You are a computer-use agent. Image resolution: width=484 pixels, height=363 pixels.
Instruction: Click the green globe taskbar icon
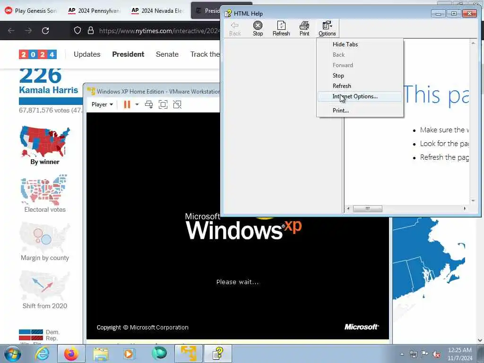coord(159,353)
